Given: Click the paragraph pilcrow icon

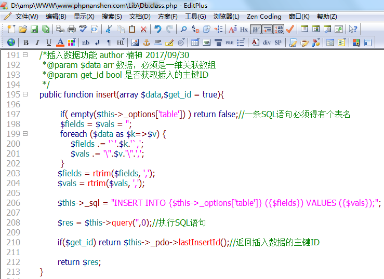Looking at the screenshot, I should [x=109, y=43].
